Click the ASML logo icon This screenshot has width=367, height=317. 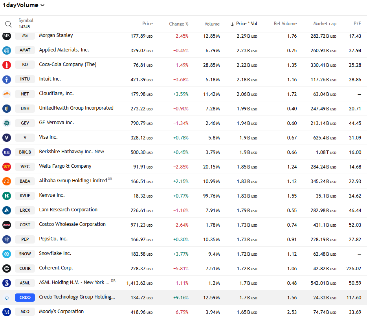(7, 283)
